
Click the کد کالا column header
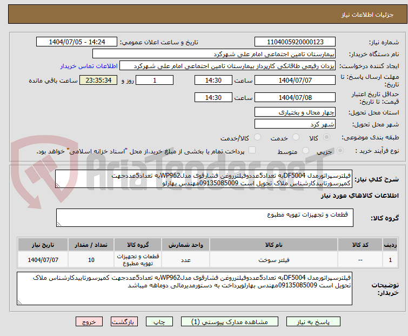(360, 245)
